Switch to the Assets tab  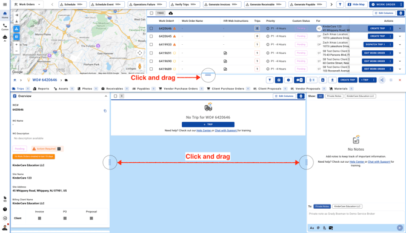pos(64,89)
